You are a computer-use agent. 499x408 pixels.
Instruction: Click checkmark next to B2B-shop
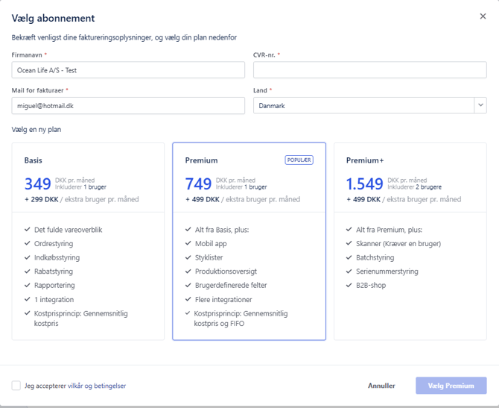tap(349, 286)
